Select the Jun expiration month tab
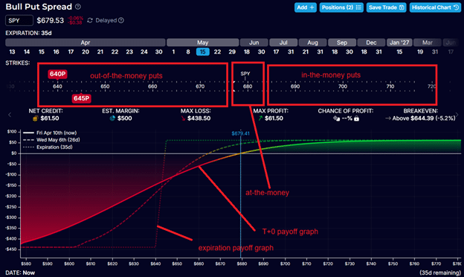This screenshot has height=277, width=464. 254,42
